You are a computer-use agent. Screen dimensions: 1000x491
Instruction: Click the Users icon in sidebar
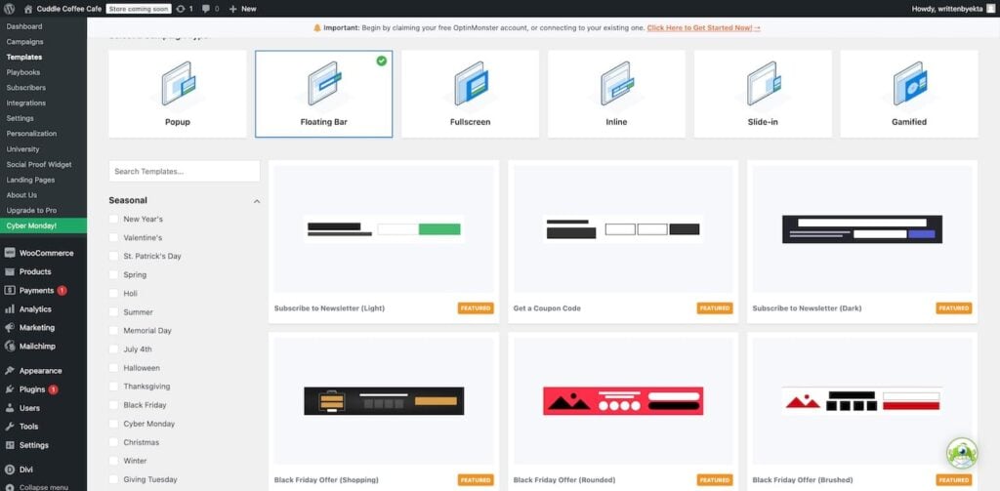pyautogui.click(x=10, y=408)
